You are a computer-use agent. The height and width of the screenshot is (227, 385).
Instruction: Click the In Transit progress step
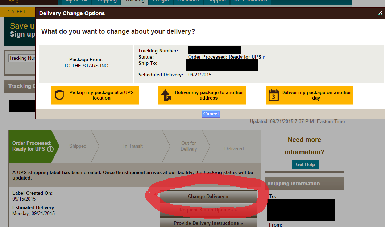[x=133, y=146]
